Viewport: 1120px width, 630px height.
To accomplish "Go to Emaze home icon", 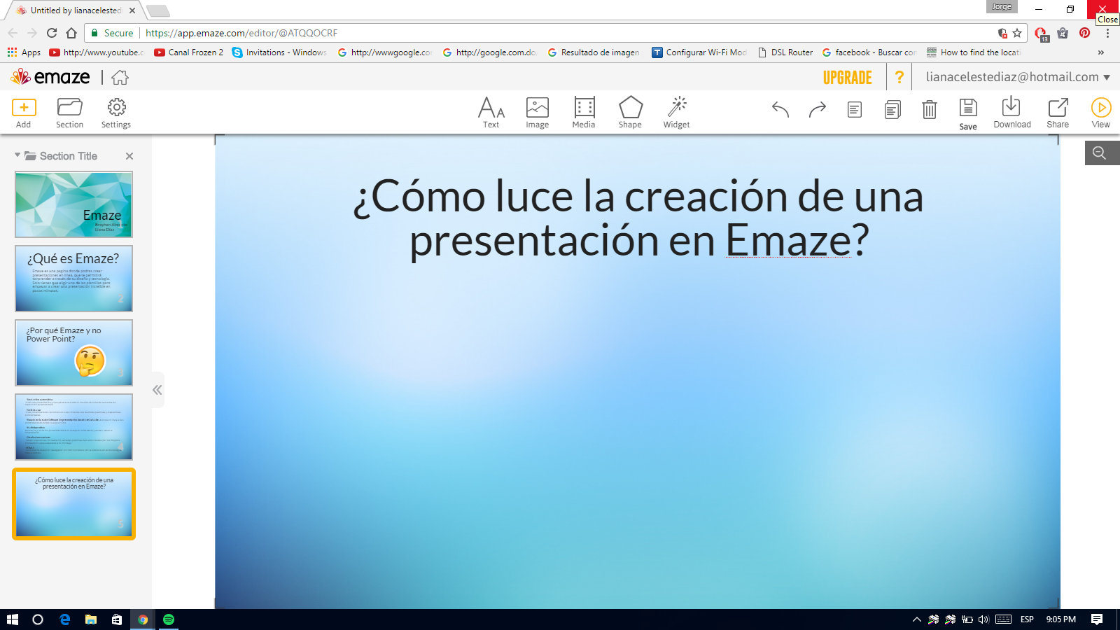I will tap(120, 77).
